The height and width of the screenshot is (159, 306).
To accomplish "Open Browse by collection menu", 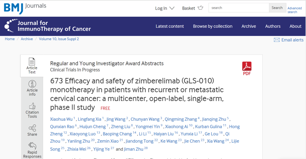I will tap(213, 26).
